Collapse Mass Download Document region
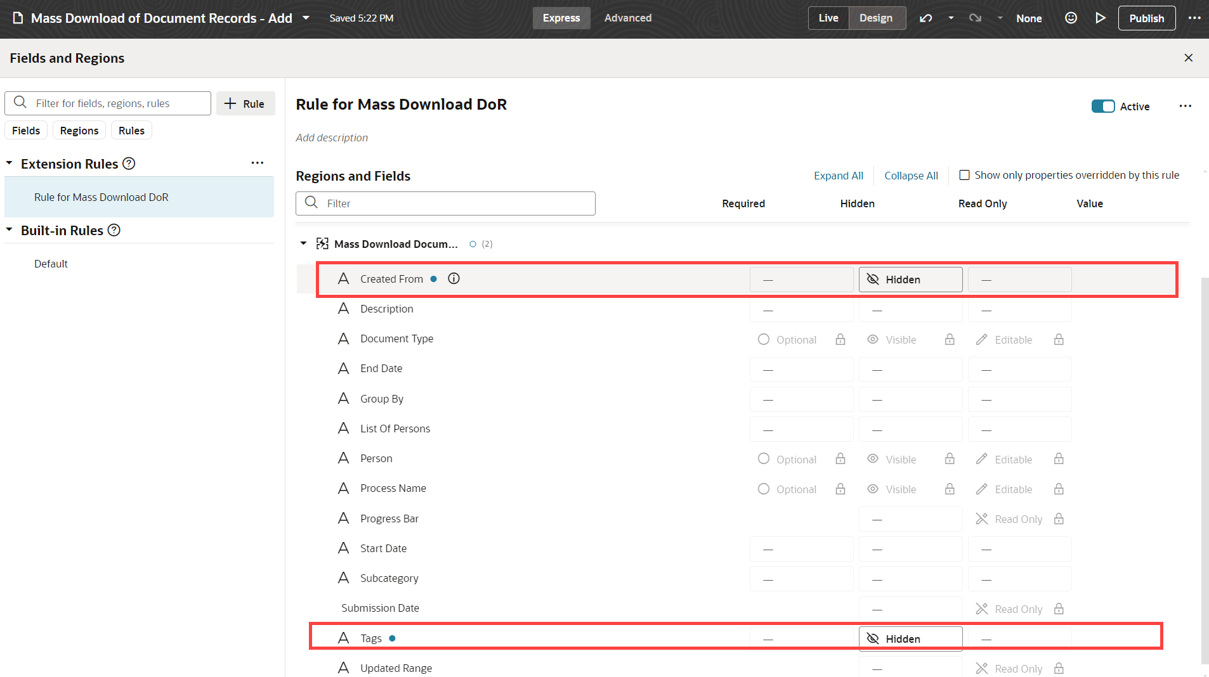The height and width of the screenshot is (677, 1209). click(x=303, y=243)
